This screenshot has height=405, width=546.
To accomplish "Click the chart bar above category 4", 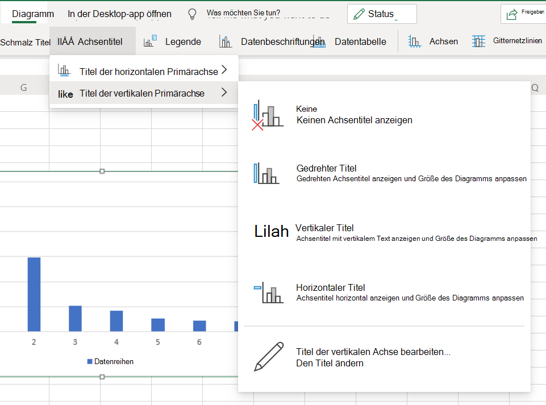I will tap(116, 321).
